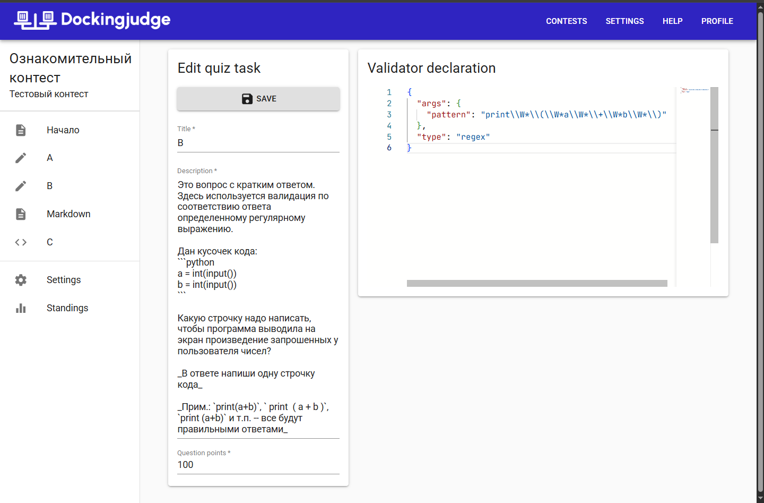Click the code brackets icon beside C
Viewport: 764px width, 503px height.
[21, 242]
